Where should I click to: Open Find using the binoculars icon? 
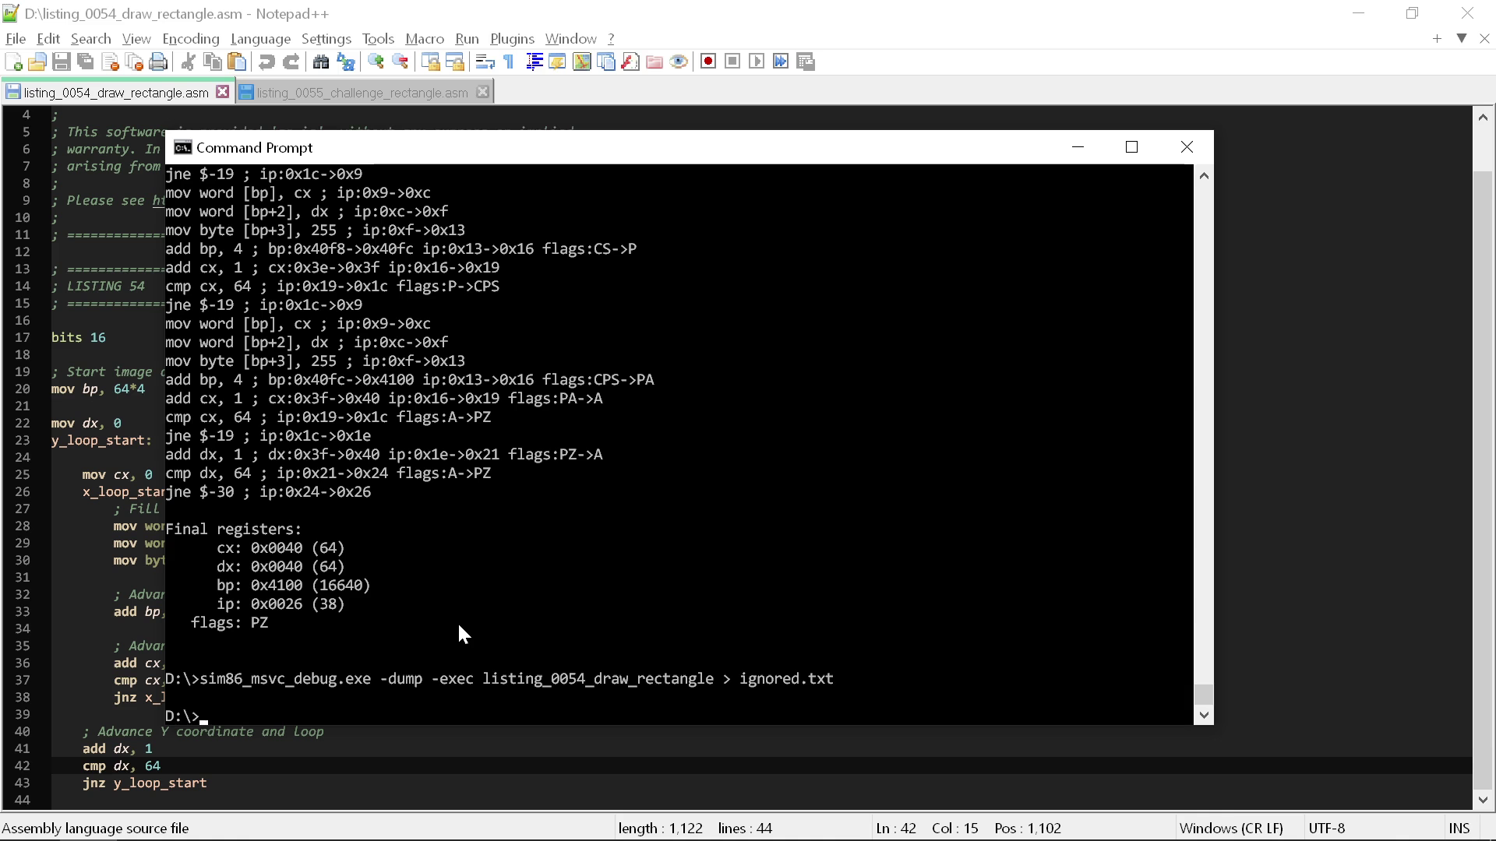(320, 62)
